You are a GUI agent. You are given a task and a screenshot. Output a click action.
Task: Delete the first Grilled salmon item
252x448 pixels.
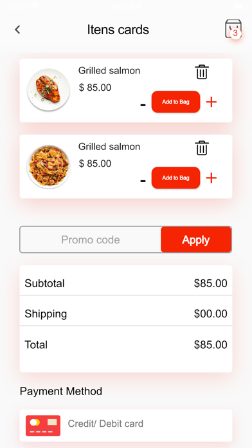[x=202, y=72]
